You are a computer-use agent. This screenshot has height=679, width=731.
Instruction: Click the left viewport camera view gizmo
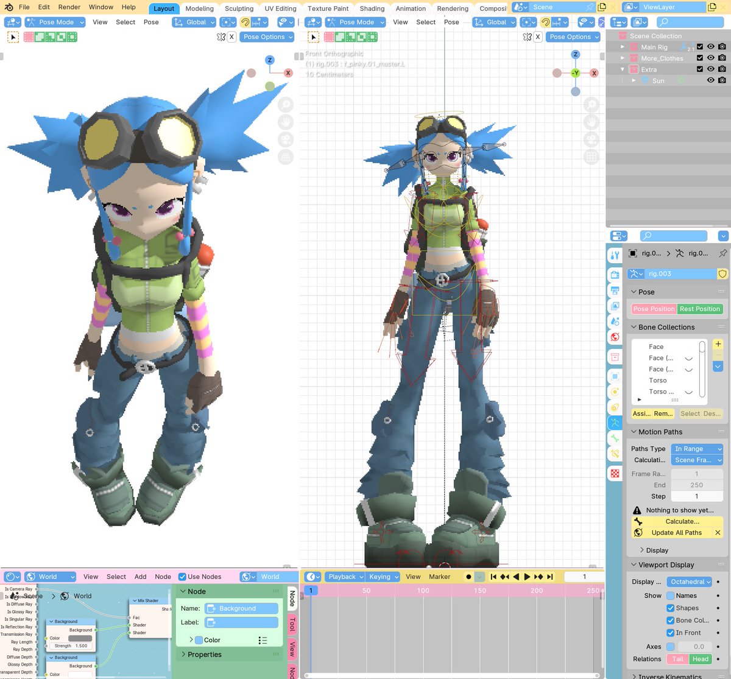coord(285,139)
